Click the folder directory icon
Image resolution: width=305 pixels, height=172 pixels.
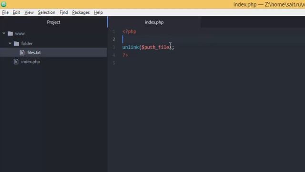[16, 43]
